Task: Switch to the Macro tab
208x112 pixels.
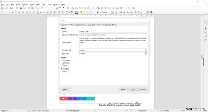Action: 114,25
